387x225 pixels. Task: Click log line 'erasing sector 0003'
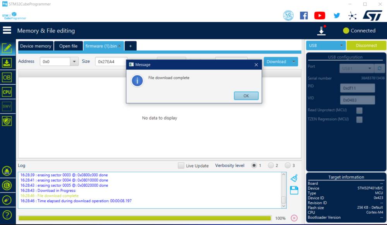[64, 175]
